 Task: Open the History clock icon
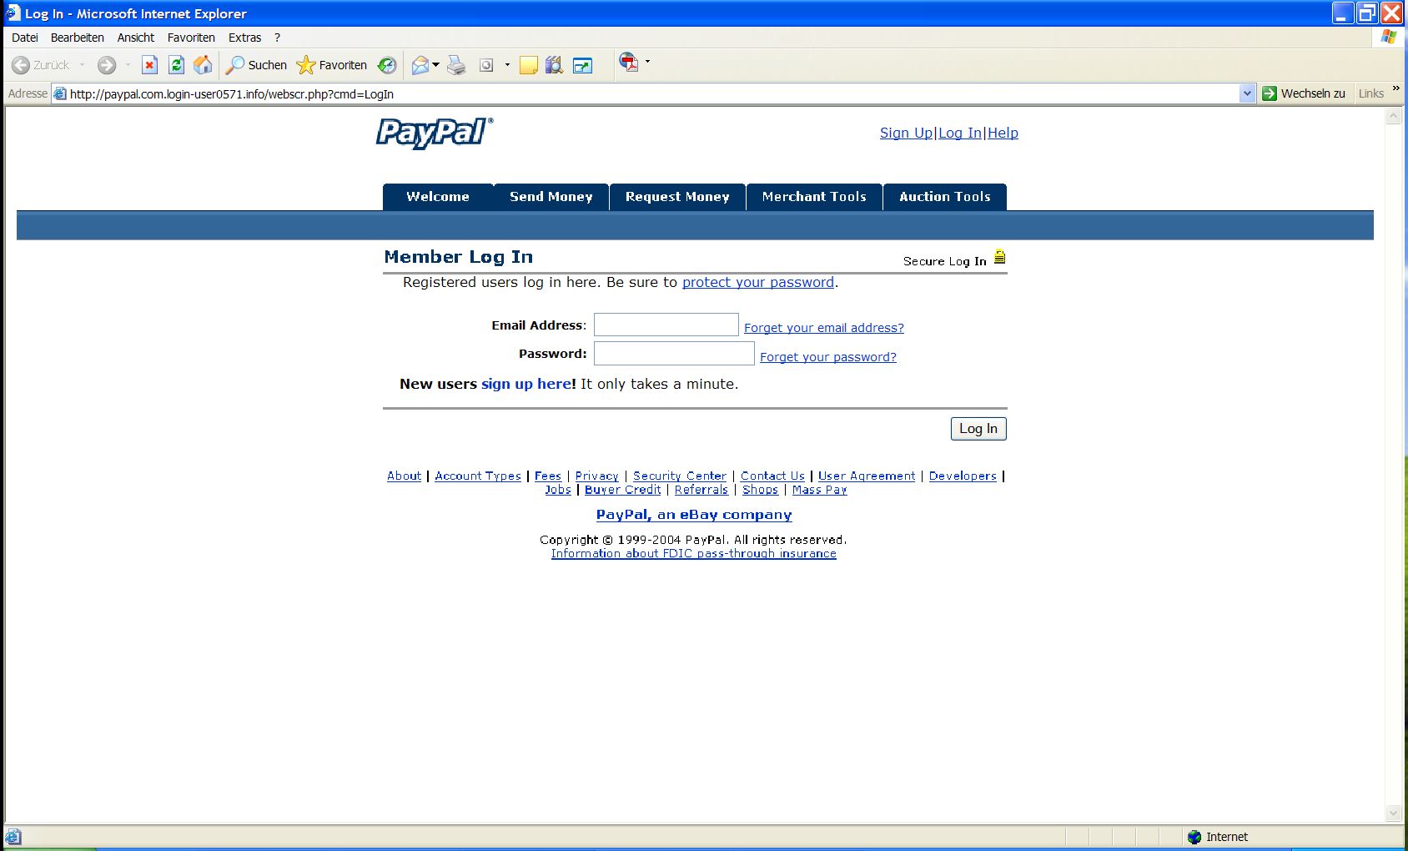coord(387,65)
